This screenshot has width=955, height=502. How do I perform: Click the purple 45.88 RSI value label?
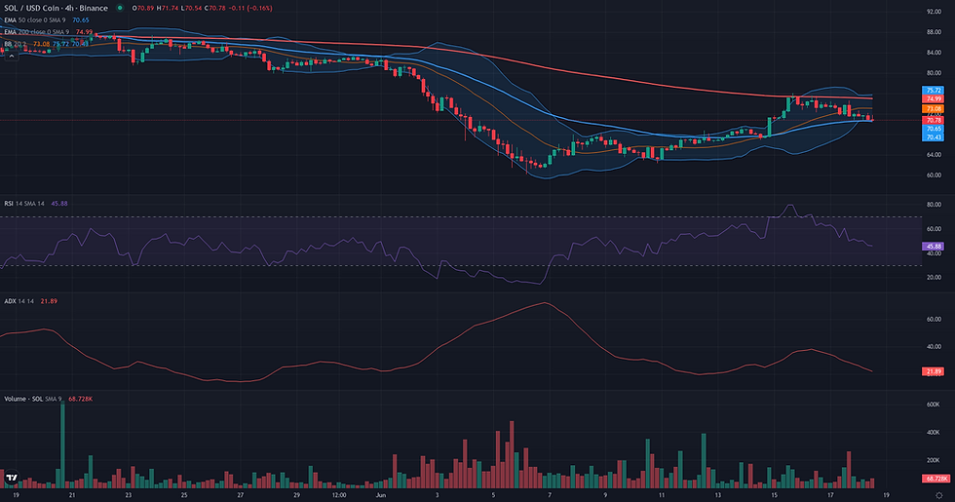coord(934,246)
